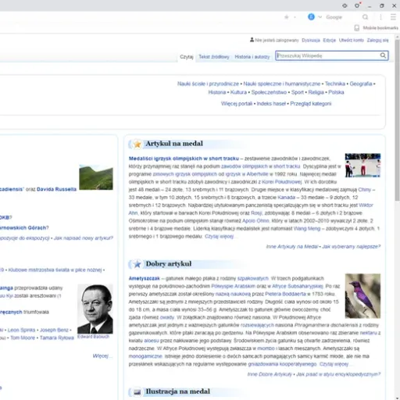Open the Historia portal link
Viewport: 400px width, 400px height.
coord(217,92)
